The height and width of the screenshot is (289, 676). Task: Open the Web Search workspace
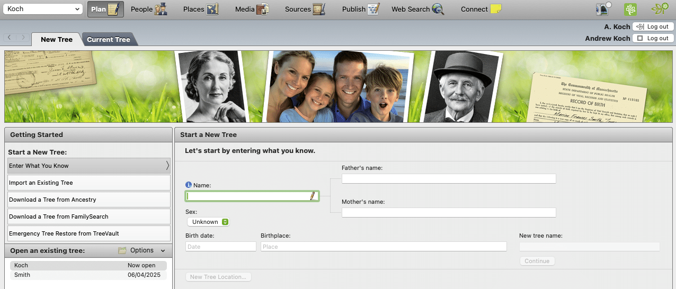click(x=417, y=9)
